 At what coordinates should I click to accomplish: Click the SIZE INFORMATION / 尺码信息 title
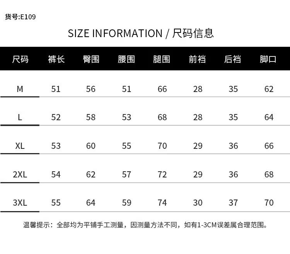(141, 33)
